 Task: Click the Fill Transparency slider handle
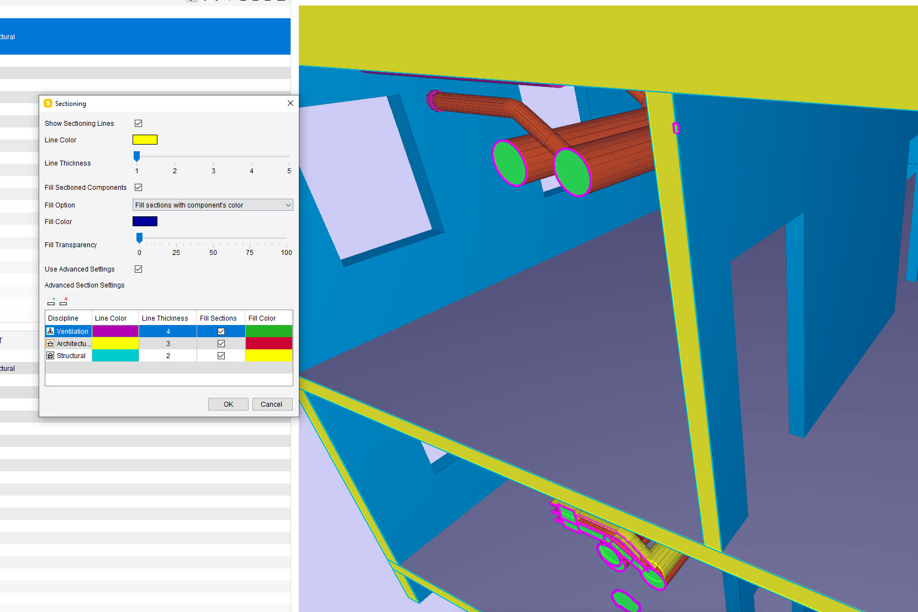[139, 238]
